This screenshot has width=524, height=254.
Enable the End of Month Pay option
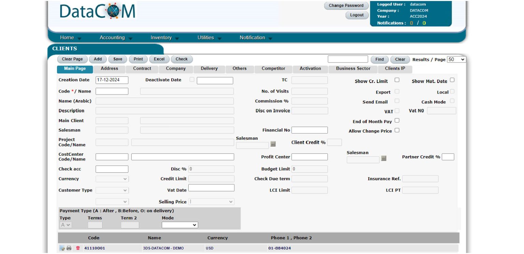397,120
